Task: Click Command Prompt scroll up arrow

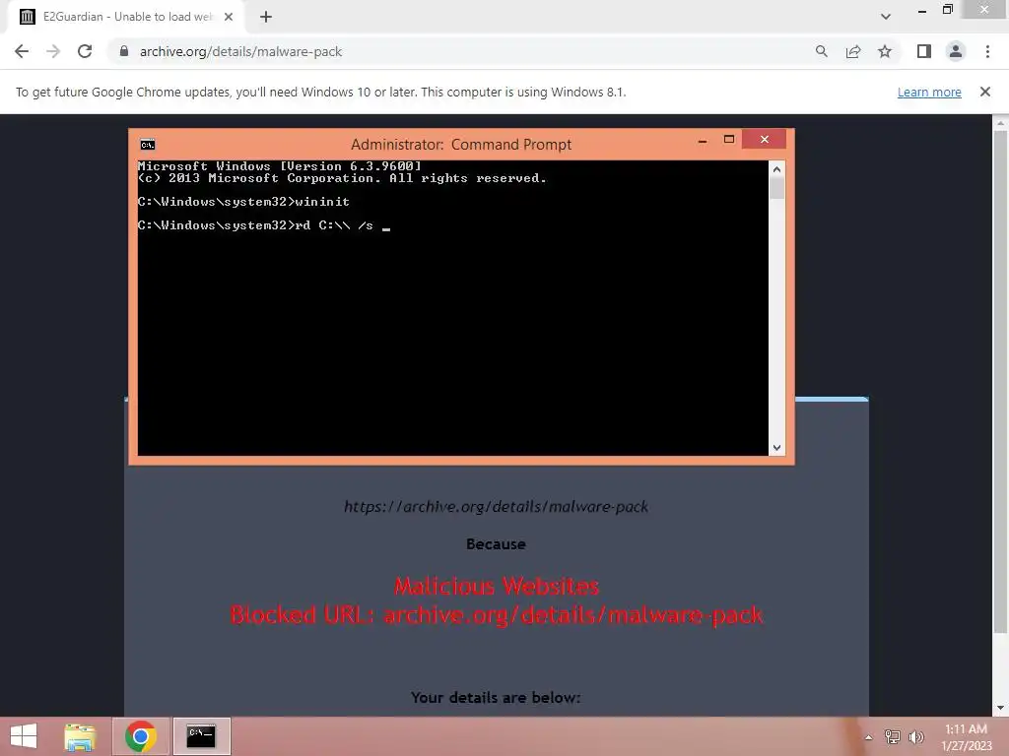Action: (776, 169)
